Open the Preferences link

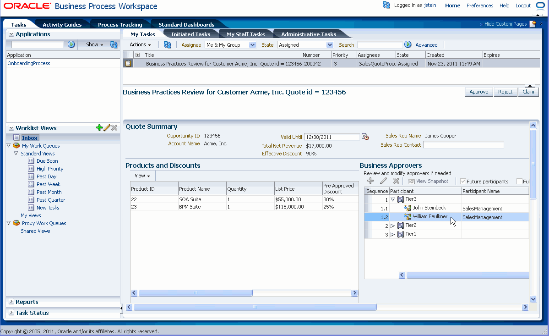[x=480, y=6]
